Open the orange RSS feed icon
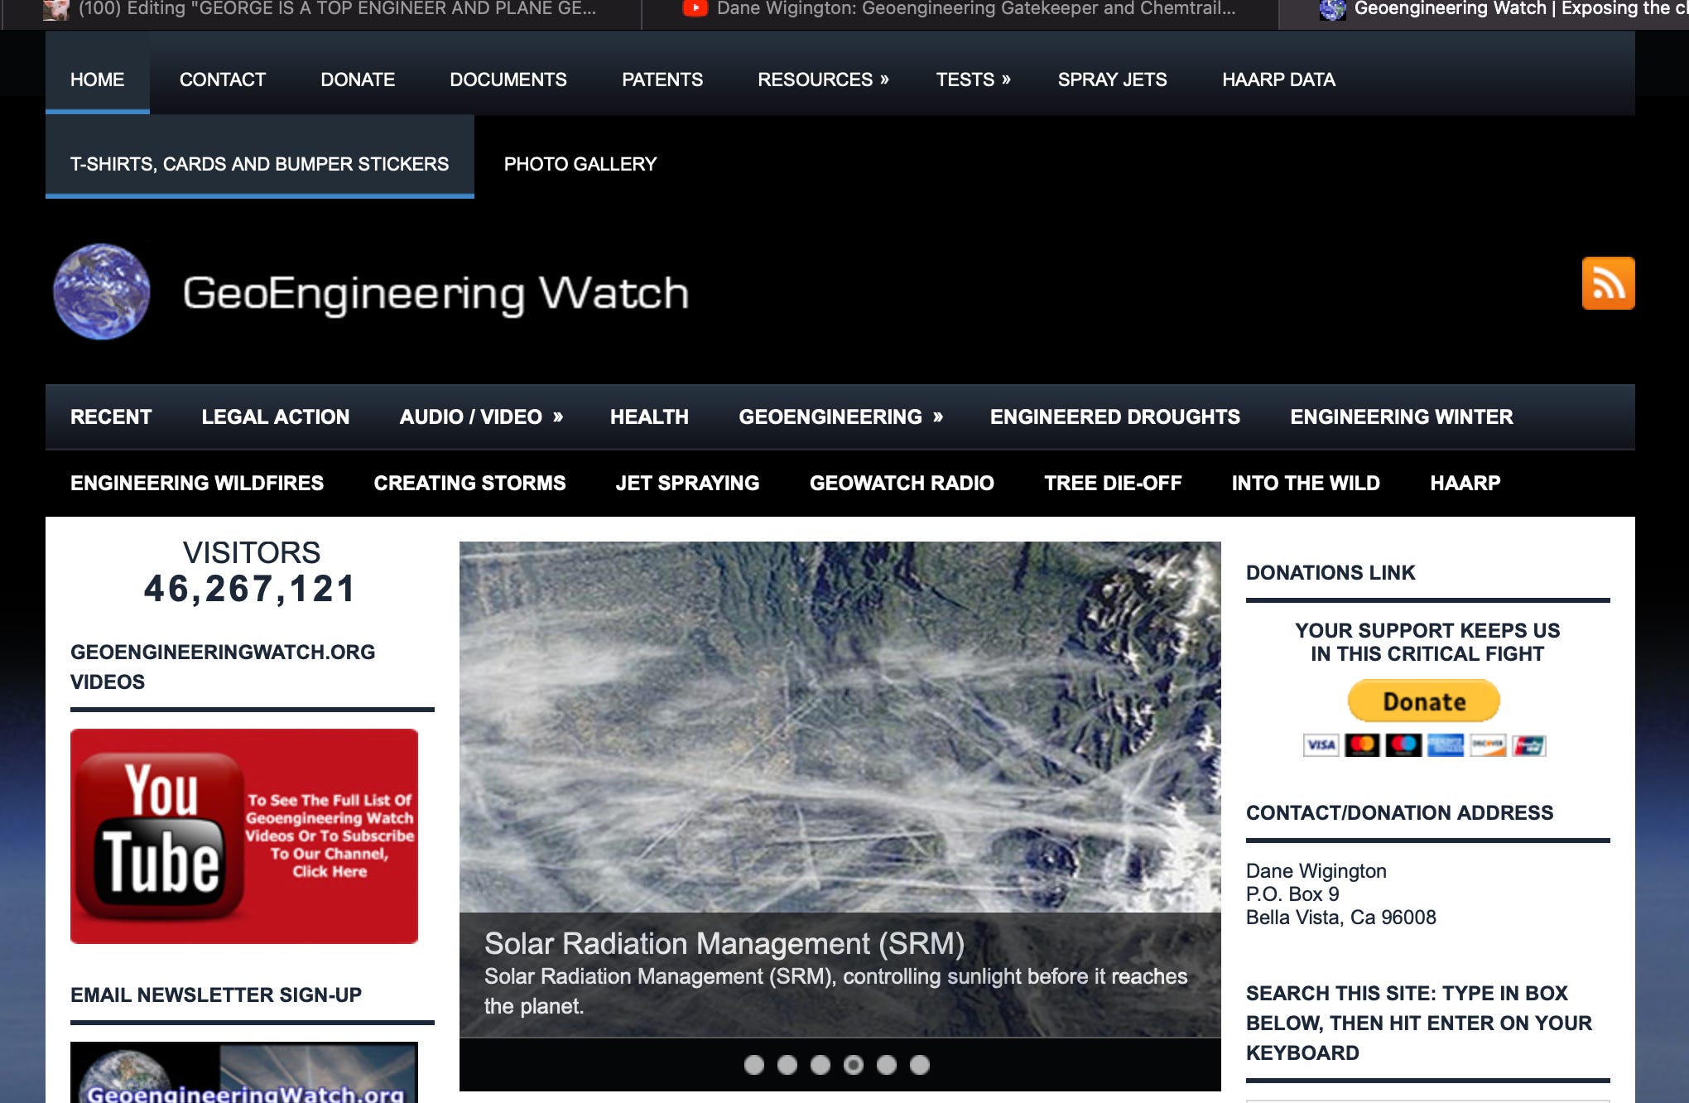This screenshot has width=1689, height=1103. click(x=1608, y=283)
